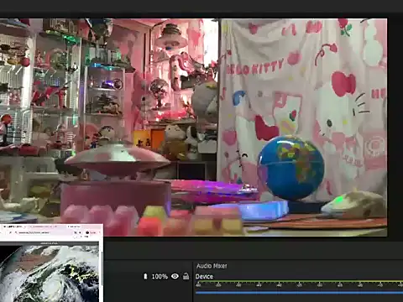Click the satellite weather image in browser window
403x302 pixels.
[x=50, y=273]
